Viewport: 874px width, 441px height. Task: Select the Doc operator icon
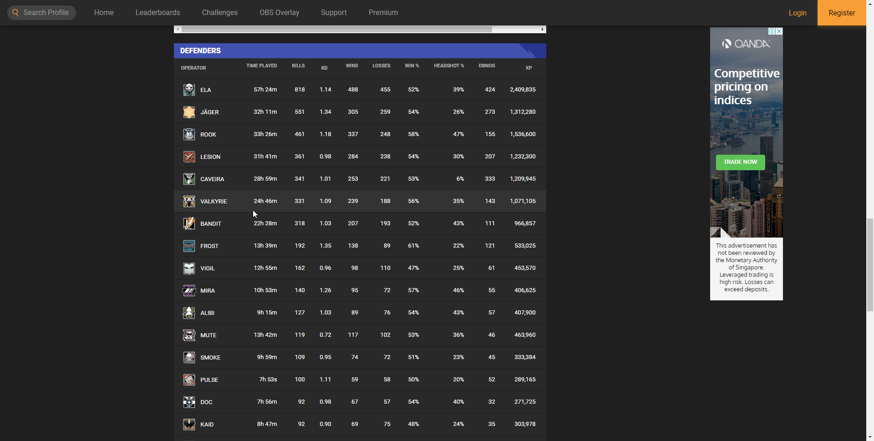tap(189, 402)
